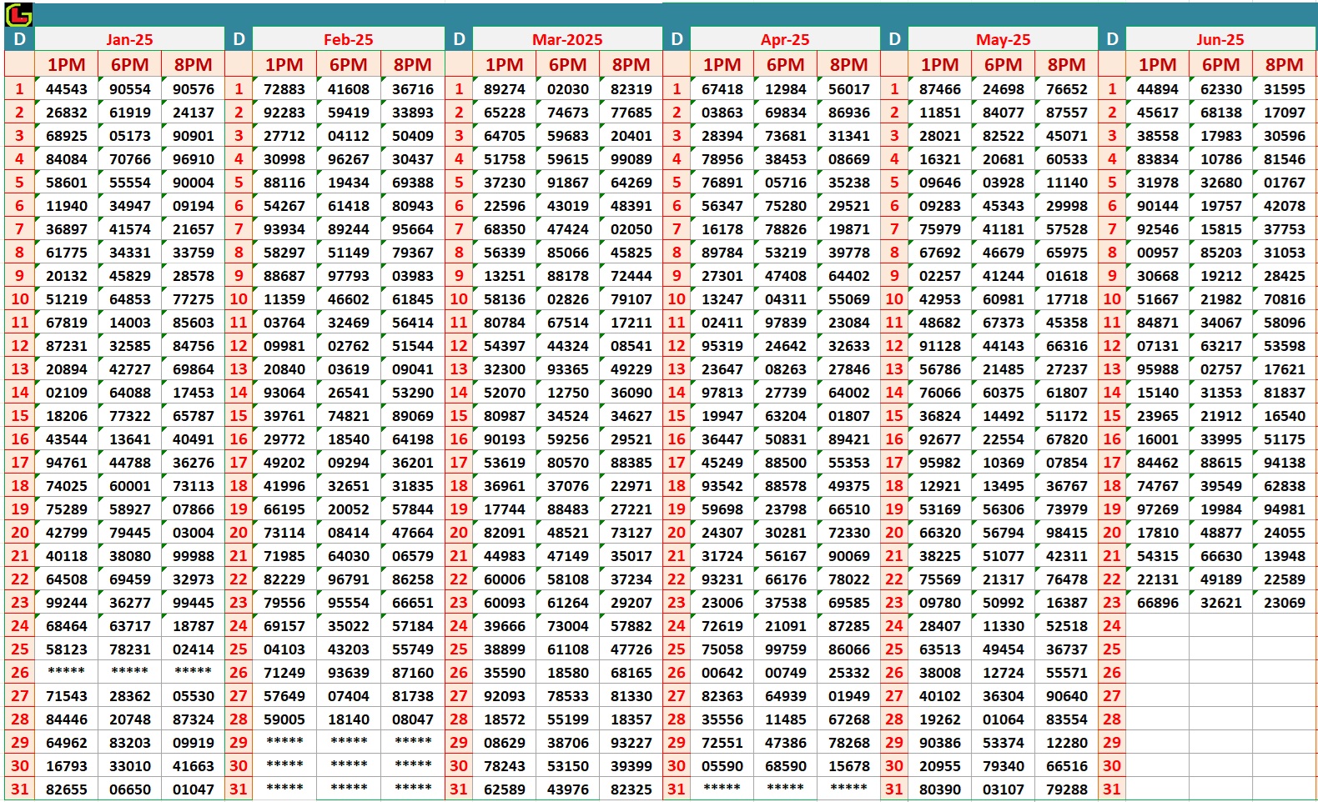The image size is (1318, 802).
Task: Select the Mar-2025 month header
Action: 567,39
